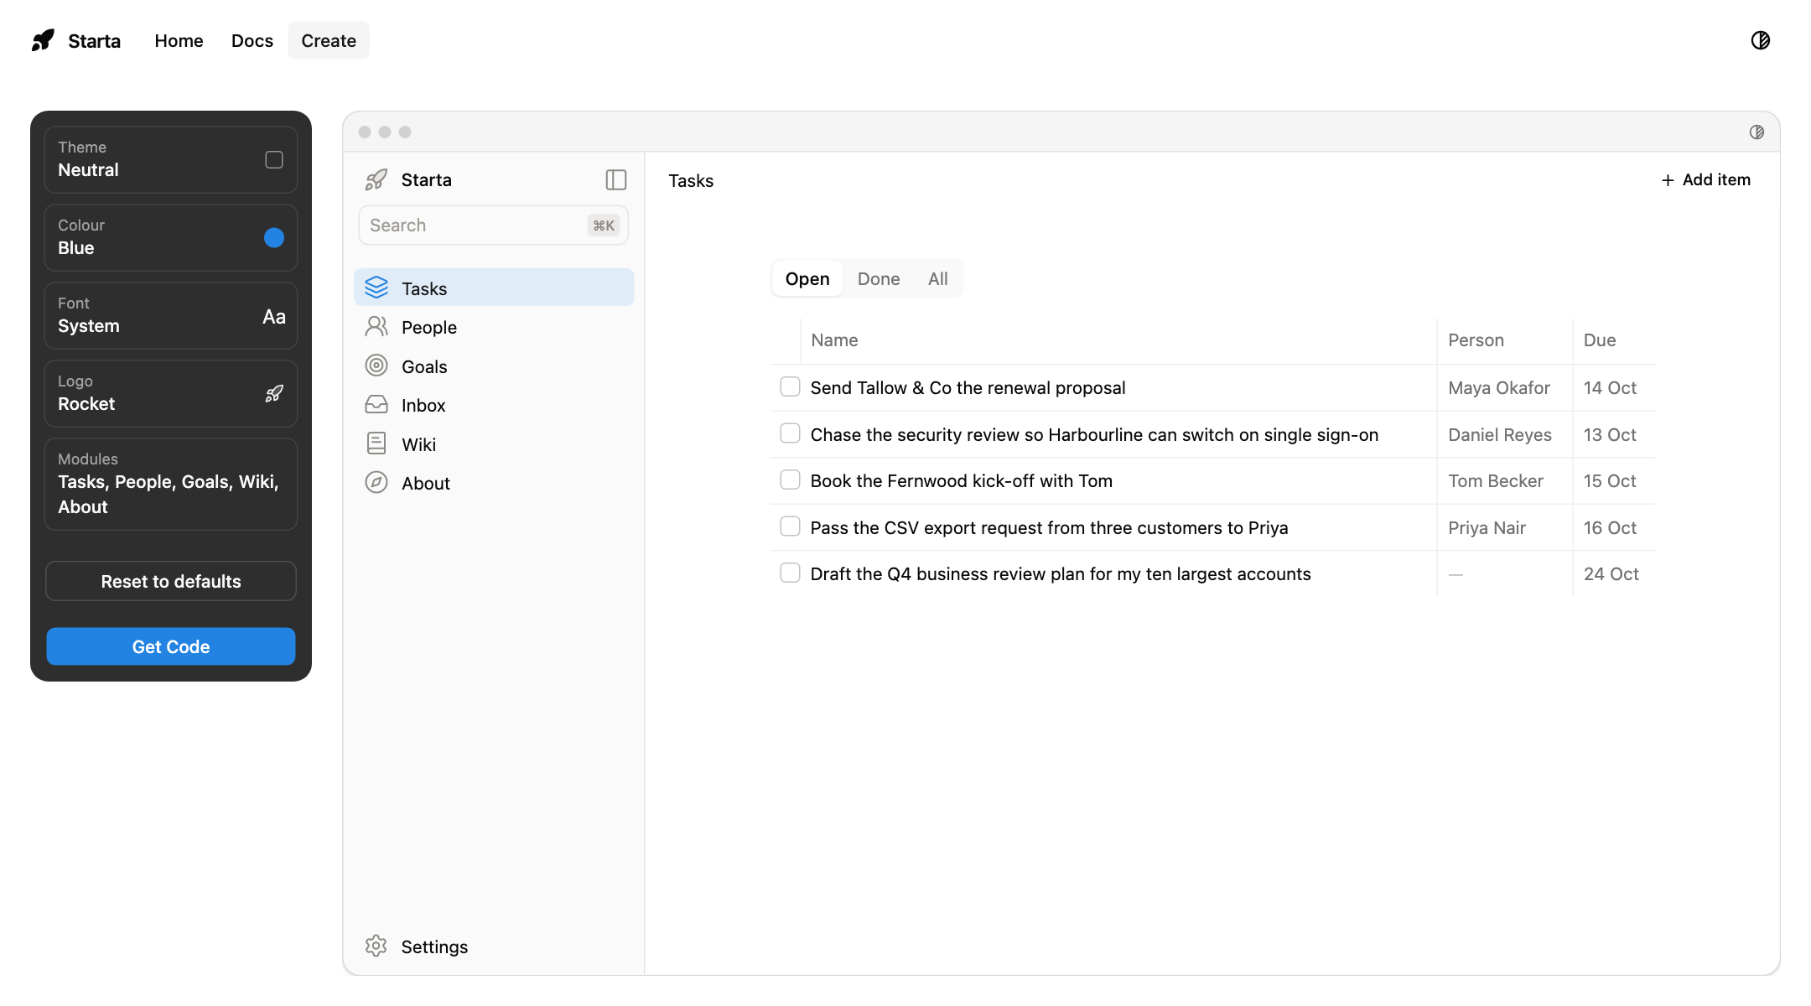The height and width of the screenshot is (1006, 1811).
Task: Open the Modules selector
Action: [x=171, y=484]
